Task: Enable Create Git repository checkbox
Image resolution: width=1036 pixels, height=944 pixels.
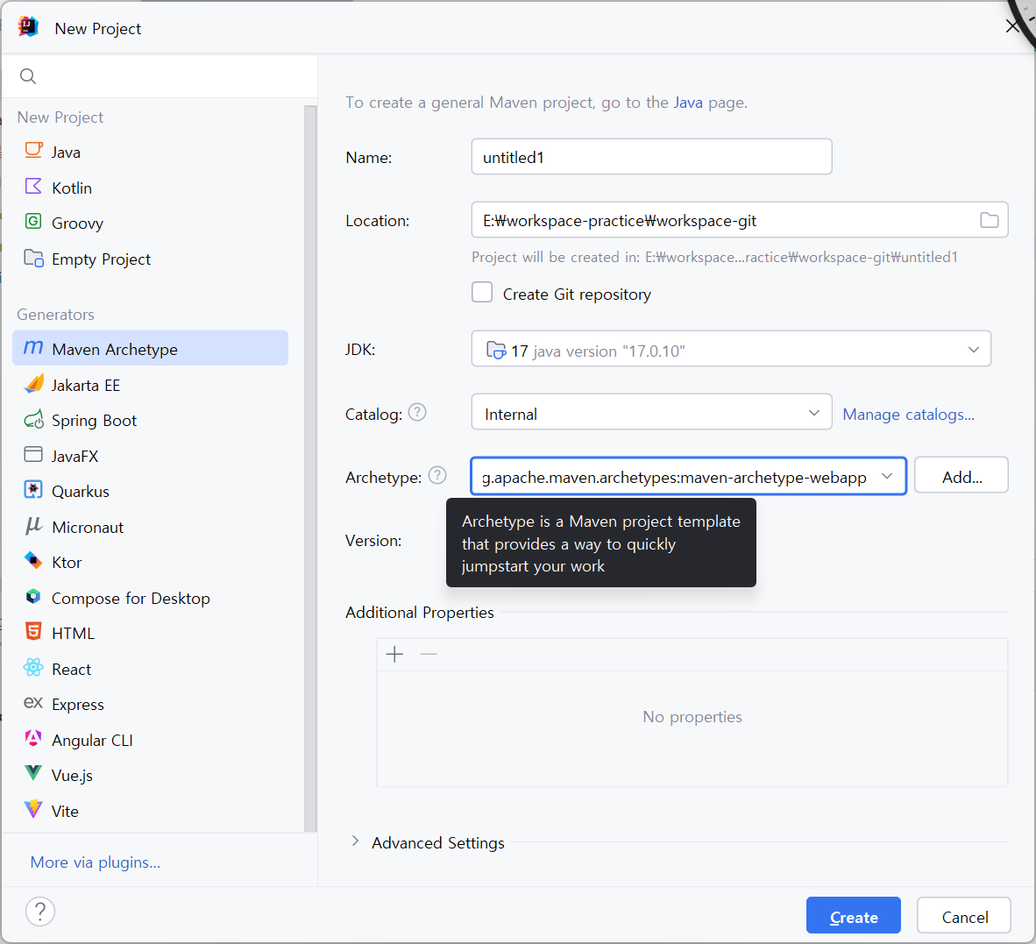Action: 482,292
